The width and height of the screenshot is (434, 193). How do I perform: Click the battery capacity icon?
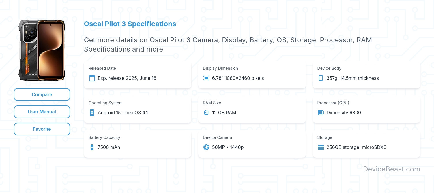[x=92, y=147]
